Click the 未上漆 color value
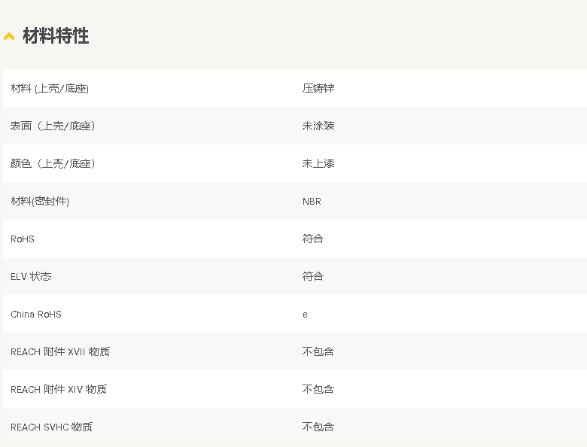 pos(318,163)
